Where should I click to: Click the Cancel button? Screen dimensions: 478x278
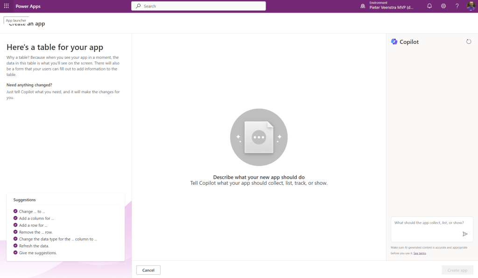[x=148, y=270]
